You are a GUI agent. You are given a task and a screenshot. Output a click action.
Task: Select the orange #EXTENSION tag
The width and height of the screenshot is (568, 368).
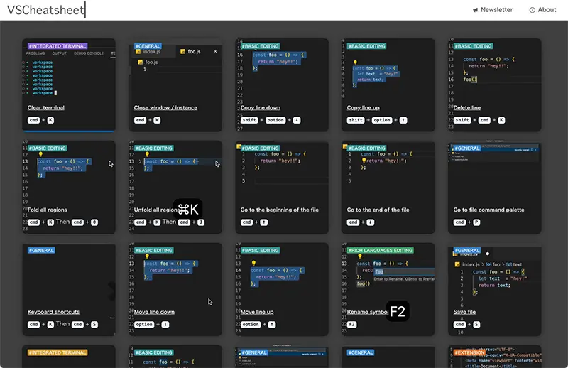click(x=469, y=353)
